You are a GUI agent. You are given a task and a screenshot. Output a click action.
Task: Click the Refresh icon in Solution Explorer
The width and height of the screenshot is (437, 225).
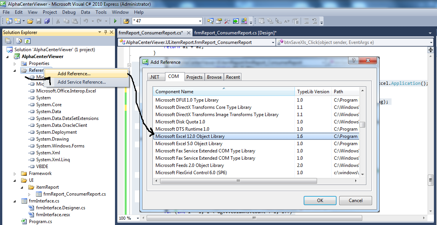point(27,40)
